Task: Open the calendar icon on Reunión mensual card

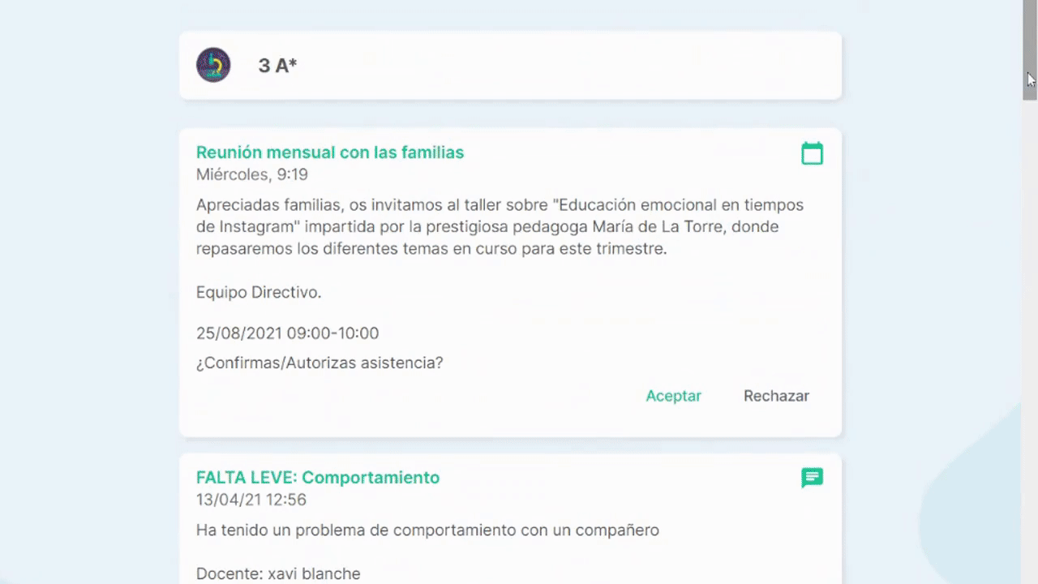Action: 812,153
